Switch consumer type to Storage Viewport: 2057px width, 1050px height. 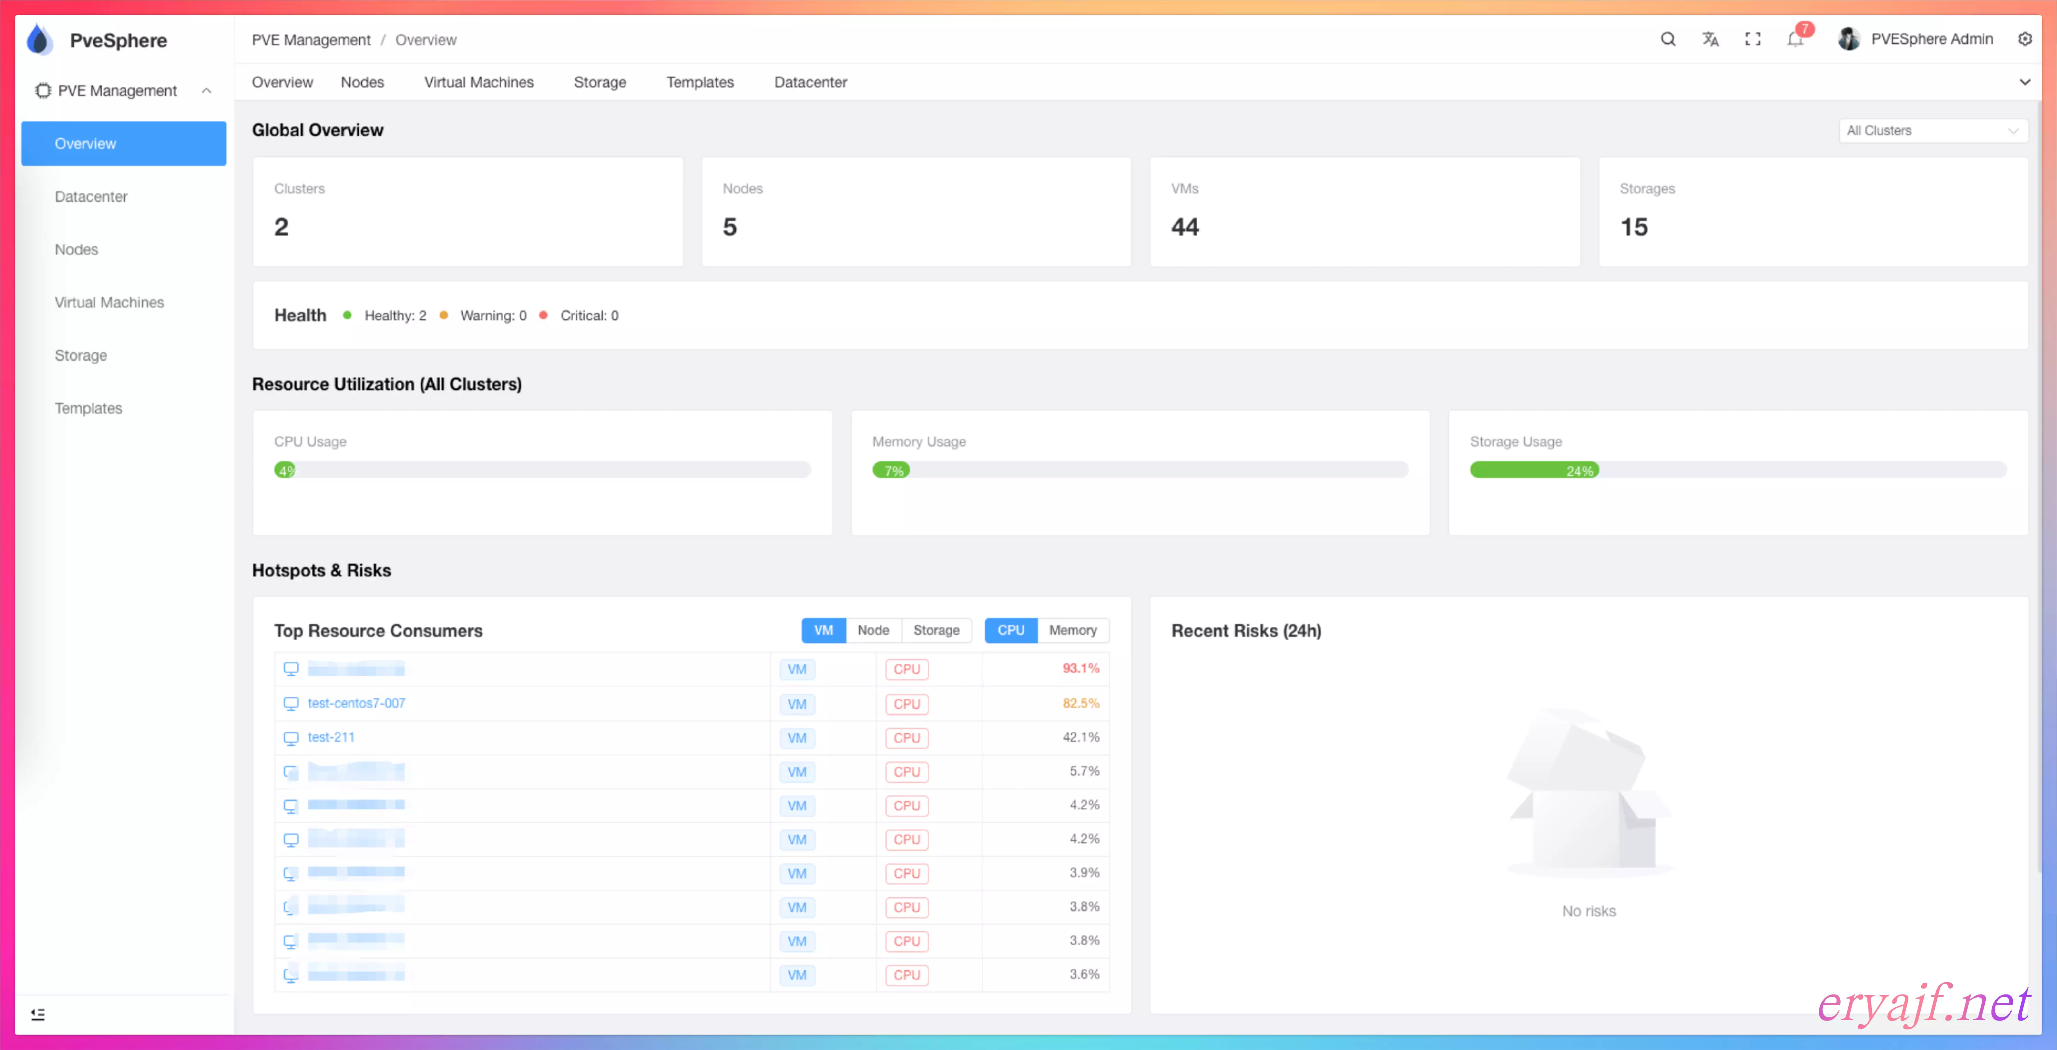click(x=936, y=630)
